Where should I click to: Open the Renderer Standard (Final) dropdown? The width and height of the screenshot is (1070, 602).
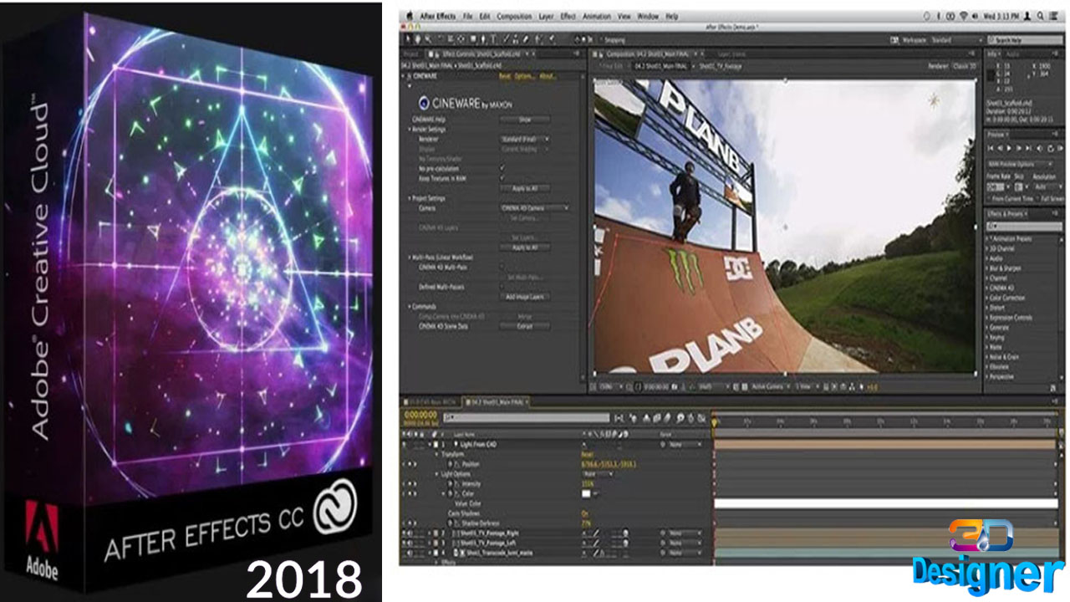point(525,138)
